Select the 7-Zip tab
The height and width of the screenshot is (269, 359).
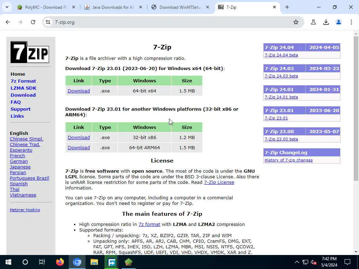247,7
